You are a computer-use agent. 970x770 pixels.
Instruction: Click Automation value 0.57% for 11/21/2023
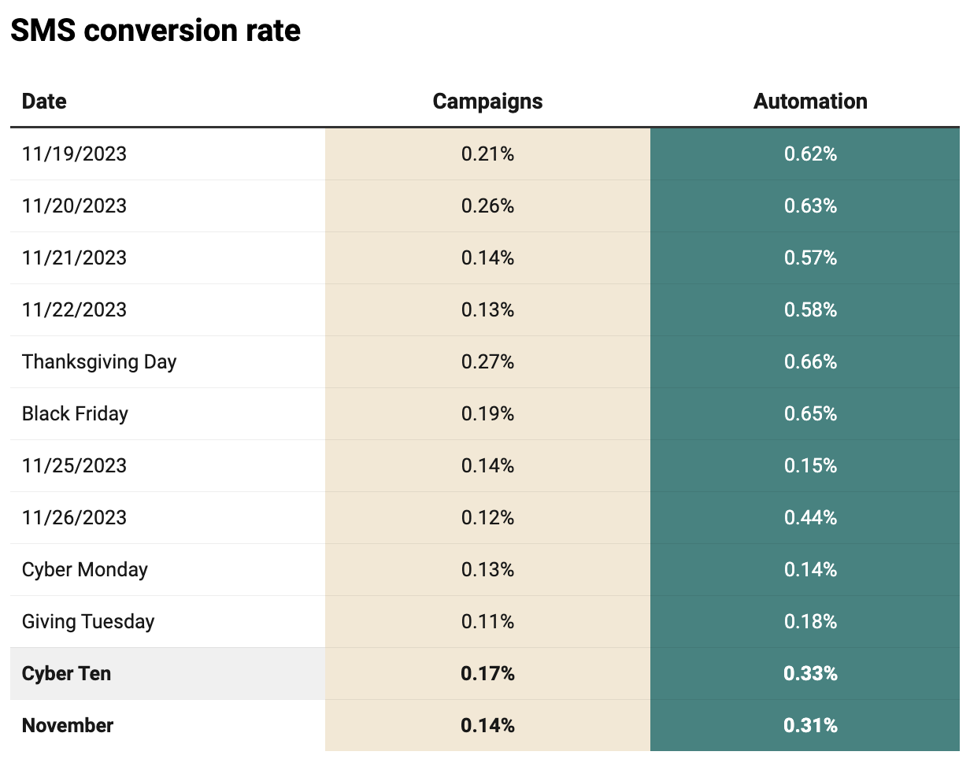tap(810, 257)
